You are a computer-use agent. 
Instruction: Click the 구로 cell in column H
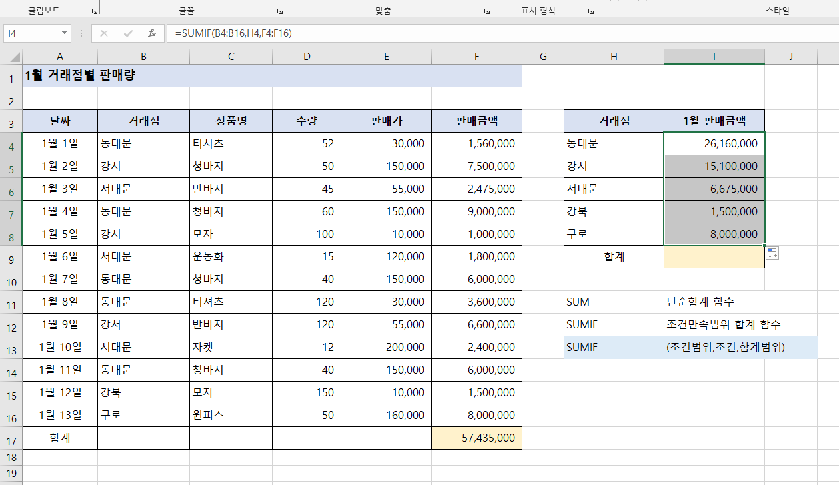pyautogui.click(x=614, y=235)
